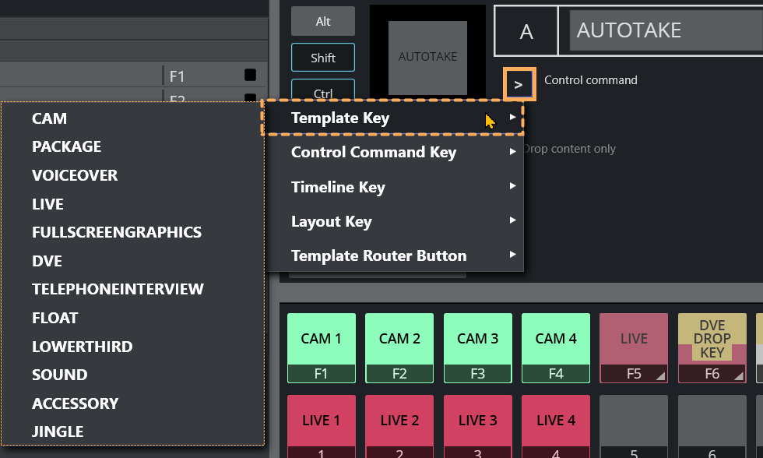
Task: Toggle the Alt modifier button
Action: [x=323, y=21]
